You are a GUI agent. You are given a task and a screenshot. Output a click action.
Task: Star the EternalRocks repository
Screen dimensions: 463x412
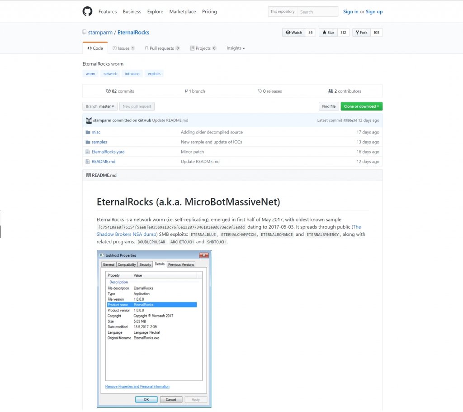pyautogui.click(x=328, y=33)
